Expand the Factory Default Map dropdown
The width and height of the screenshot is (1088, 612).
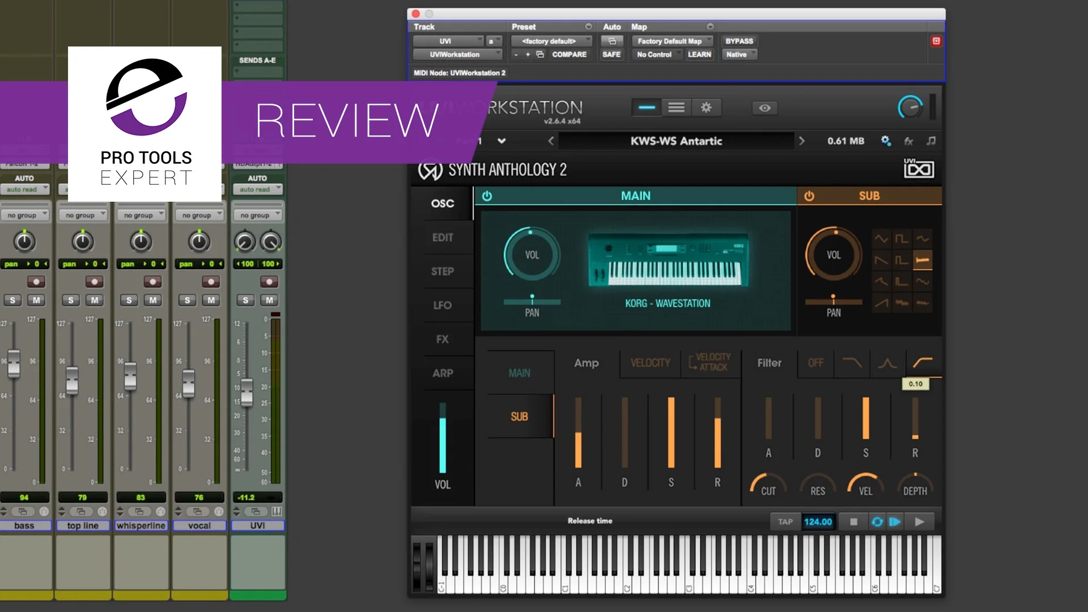click(x=673, y=41)
